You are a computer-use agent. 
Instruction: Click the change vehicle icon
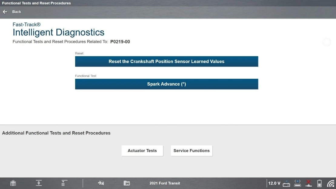[x=101, y=183]
